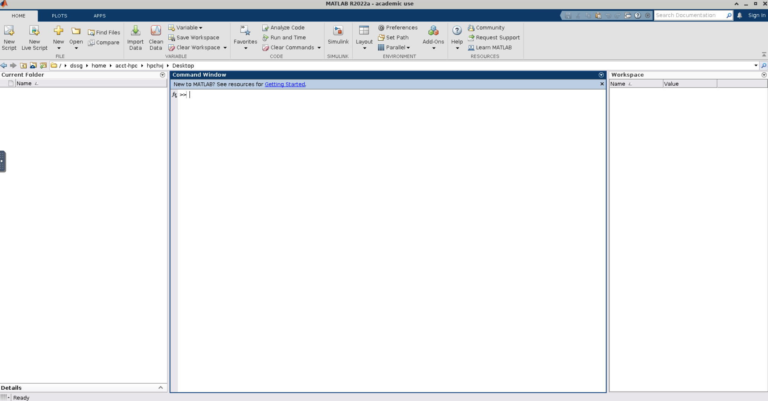Create a New Live Script

coord(34,38)
